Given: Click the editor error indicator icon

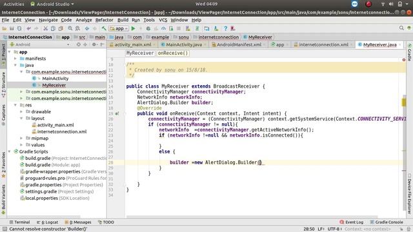Looking at the screenshot, I should click(x=404, y=60).
